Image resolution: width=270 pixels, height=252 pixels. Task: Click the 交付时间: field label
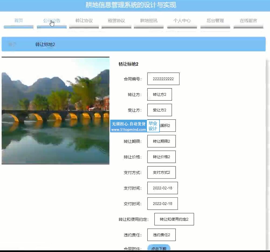(x=133, y=204)
